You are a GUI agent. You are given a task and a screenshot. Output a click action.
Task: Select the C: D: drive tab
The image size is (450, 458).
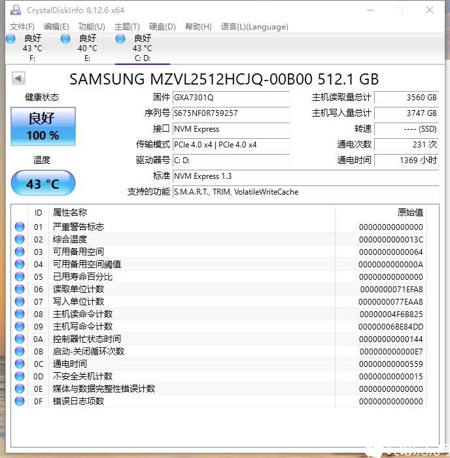pos(143,48)
